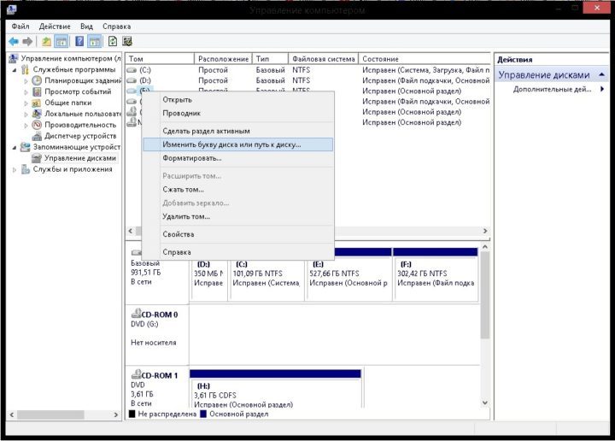Screen dimensions: 615x441
Task: Open the Файл menu
Action: (x=20, y=26)
